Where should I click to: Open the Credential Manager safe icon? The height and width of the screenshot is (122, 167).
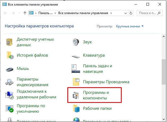[10, 42]
